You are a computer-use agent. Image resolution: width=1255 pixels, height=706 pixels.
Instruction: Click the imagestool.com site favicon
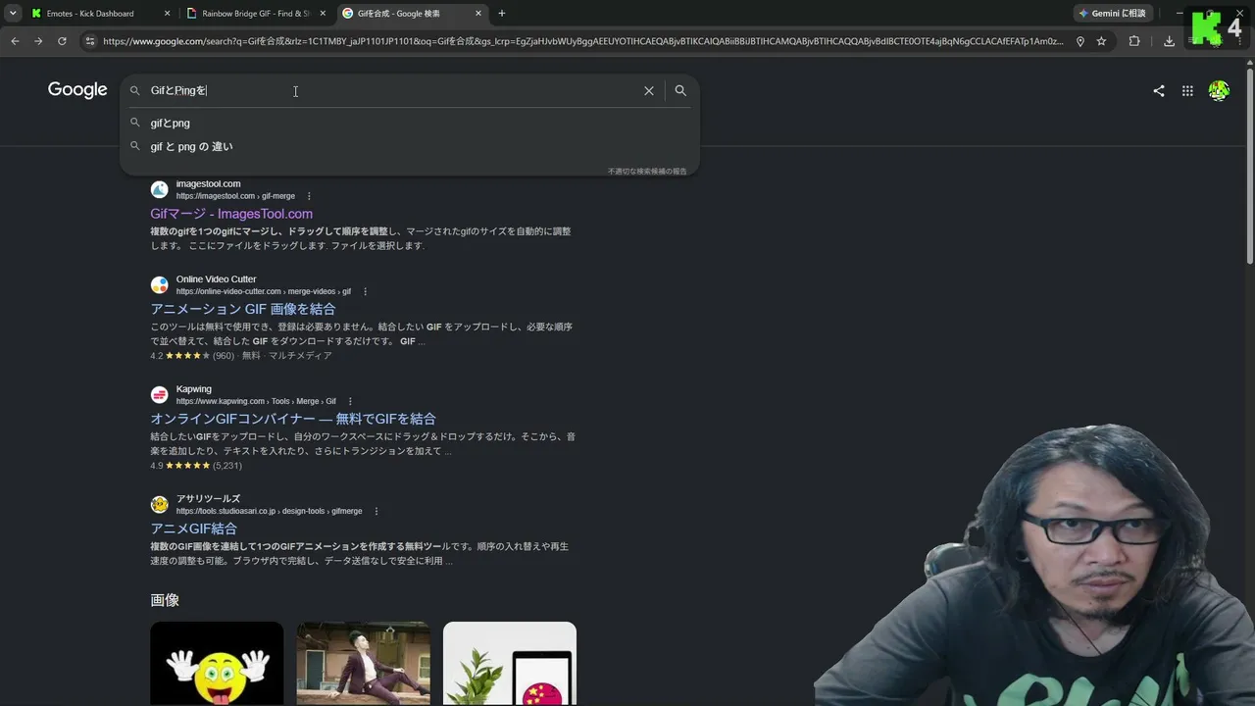(159, 189)
